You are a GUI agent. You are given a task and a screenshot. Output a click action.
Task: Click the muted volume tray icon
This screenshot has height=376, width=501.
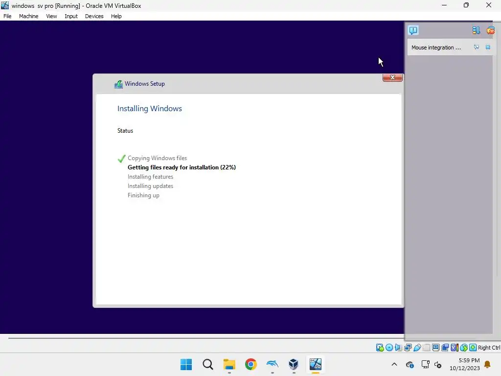pos(438,364)
